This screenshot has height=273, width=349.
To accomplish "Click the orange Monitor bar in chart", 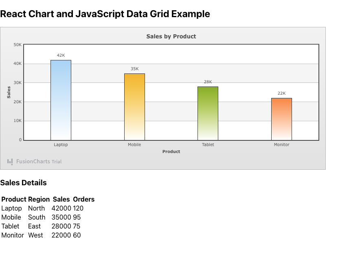I will (281, 119).
